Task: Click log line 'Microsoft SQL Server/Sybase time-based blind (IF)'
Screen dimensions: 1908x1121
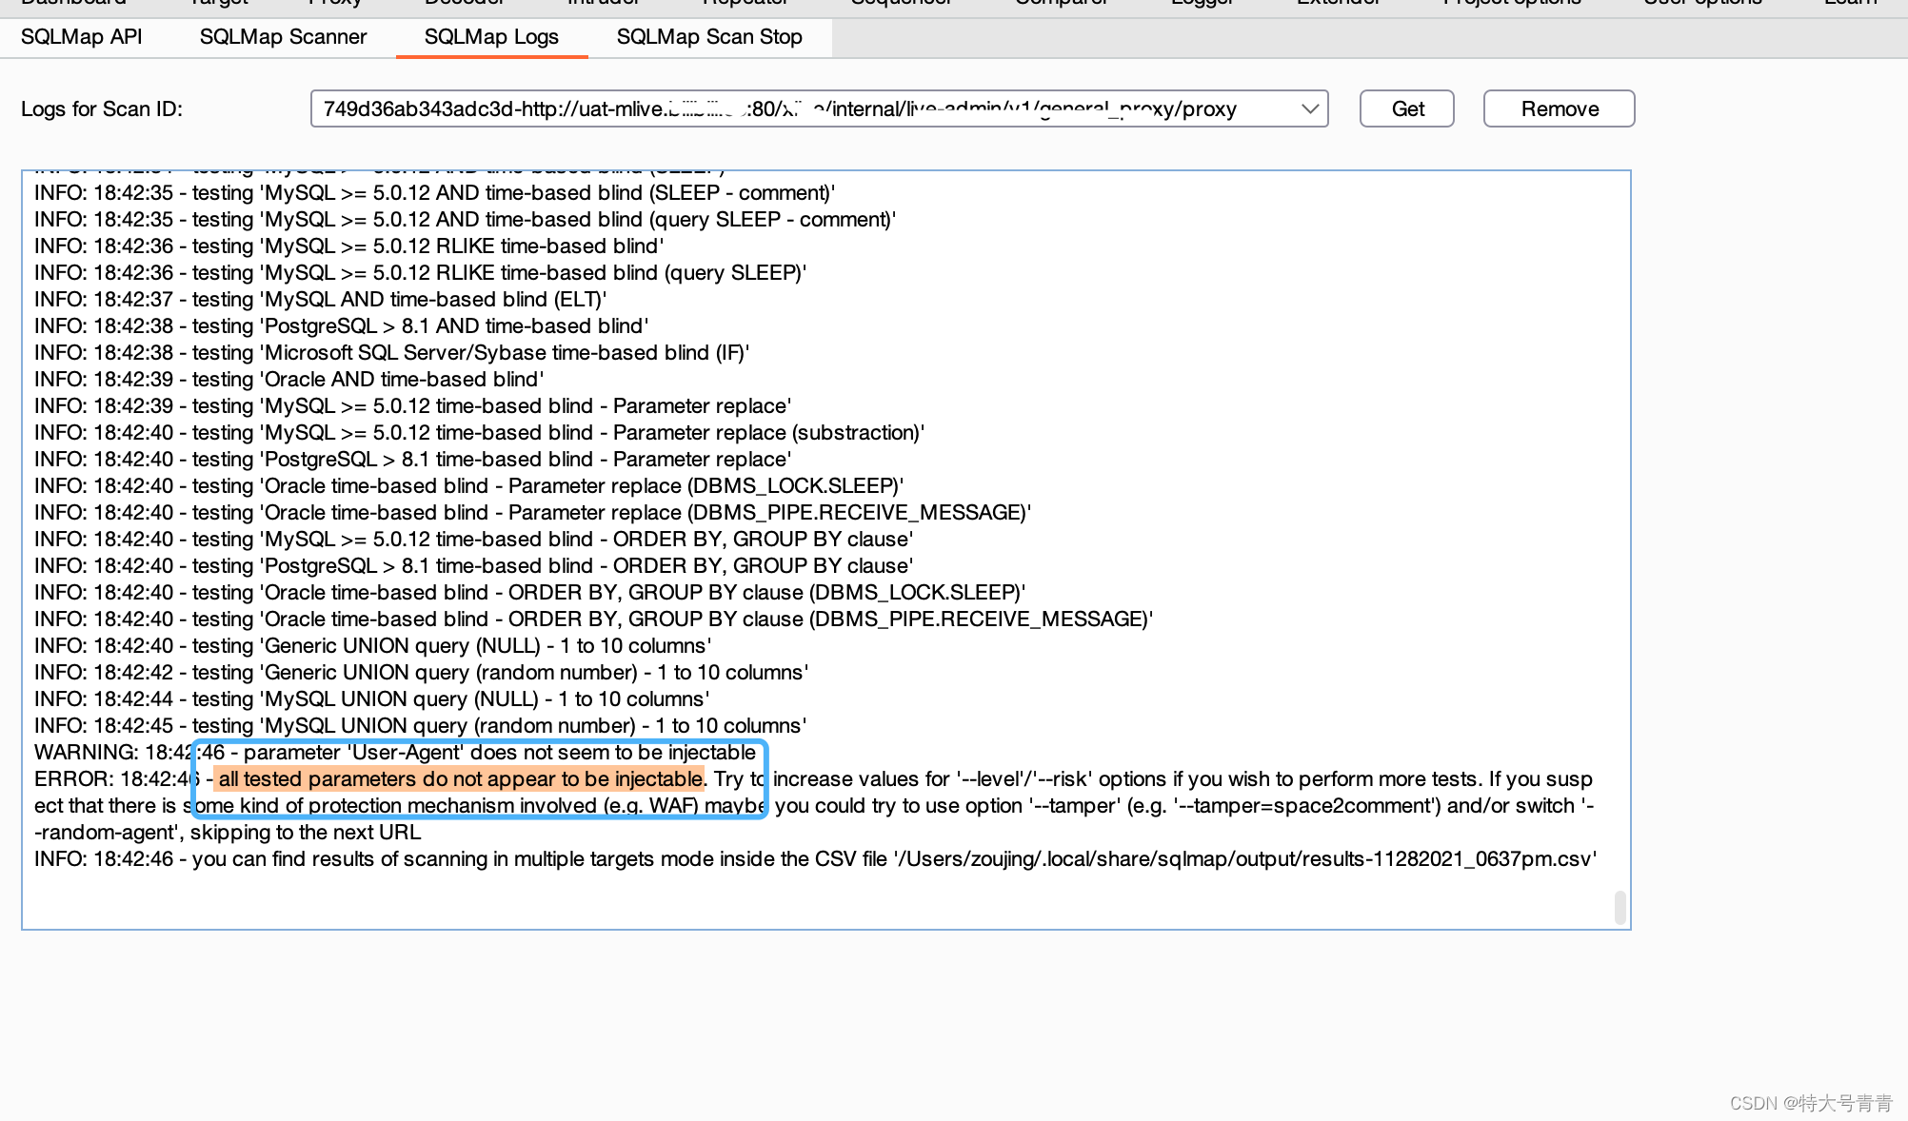Action: pos(392,353)
